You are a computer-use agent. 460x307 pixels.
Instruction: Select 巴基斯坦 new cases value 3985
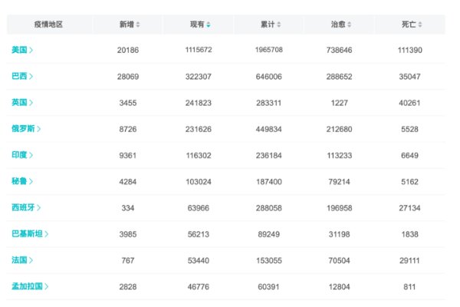click(x=128, y=234)
